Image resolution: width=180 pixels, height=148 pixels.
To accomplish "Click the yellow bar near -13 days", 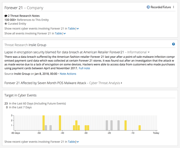I will pyautogui.click(x=125, y=125).
